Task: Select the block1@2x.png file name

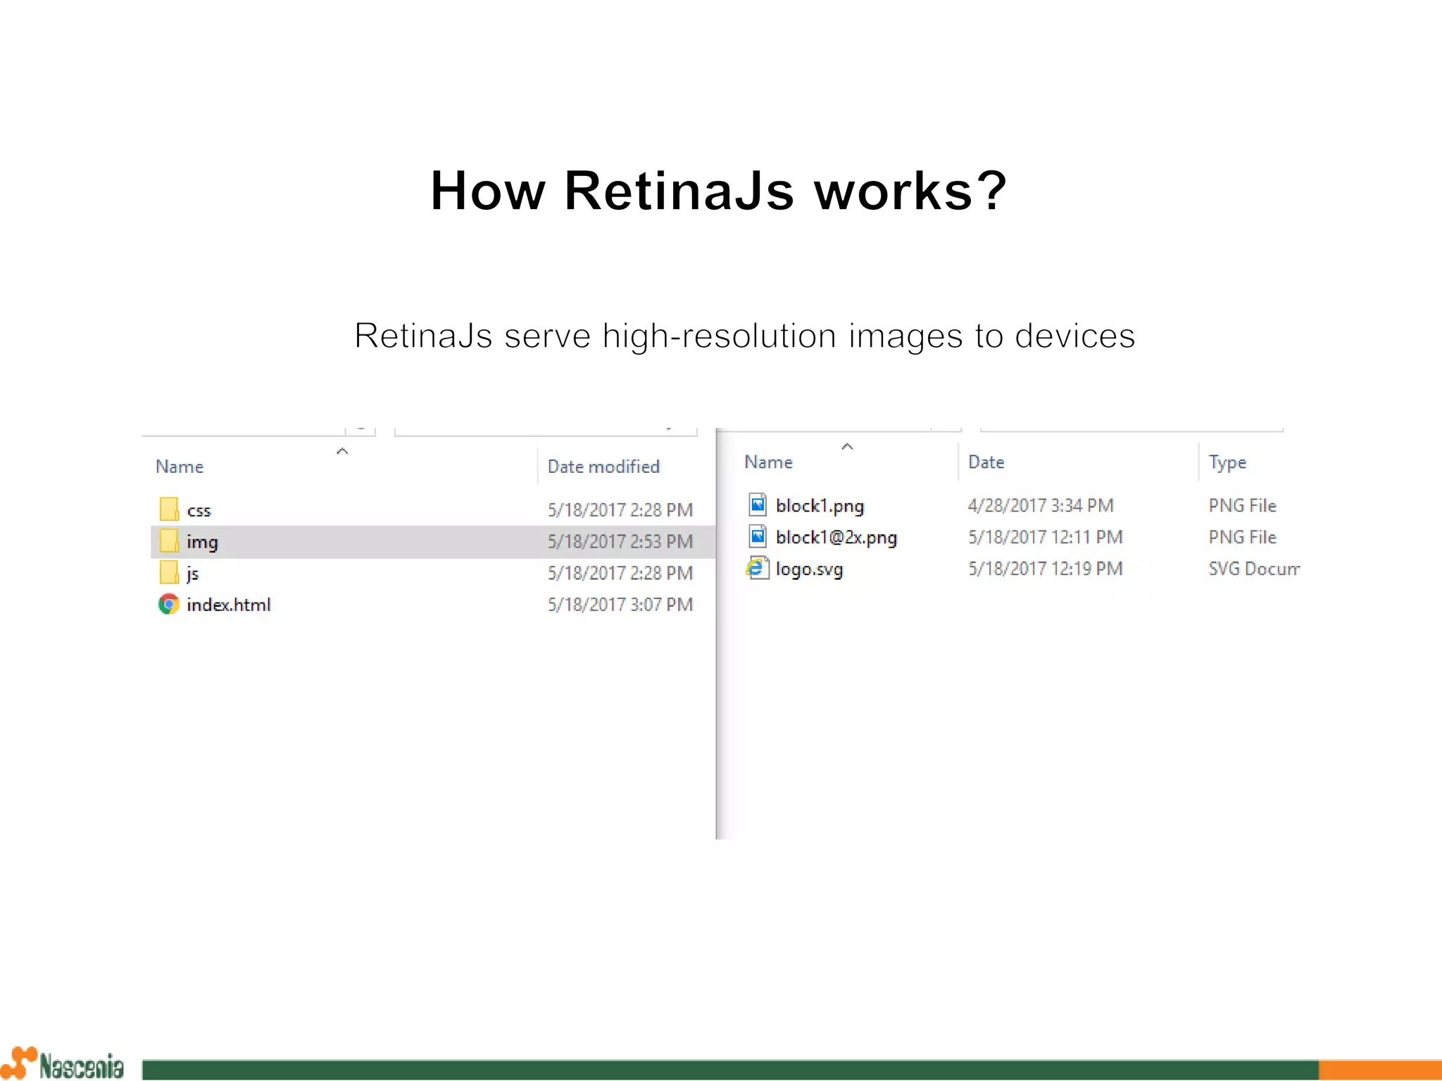Action: coord(836,538)
